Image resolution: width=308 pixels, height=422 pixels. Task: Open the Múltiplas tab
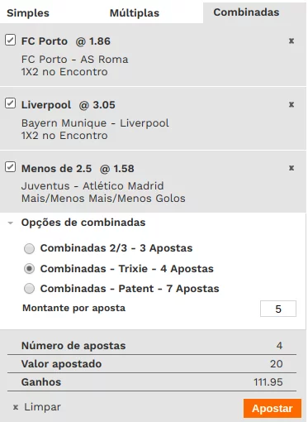(x=135, y=13)
